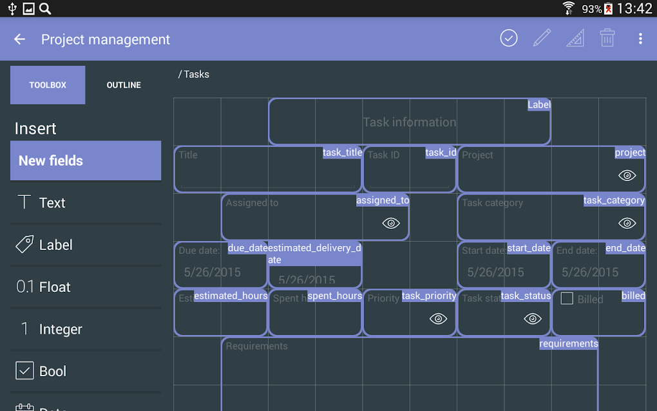Insert an Integer field
Screen dimensions: 657x411
[x=86, y=329]
